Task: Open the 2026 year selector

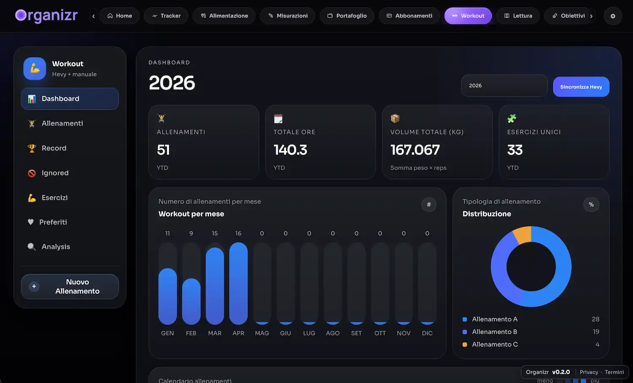Action: (x=504, y=86)
